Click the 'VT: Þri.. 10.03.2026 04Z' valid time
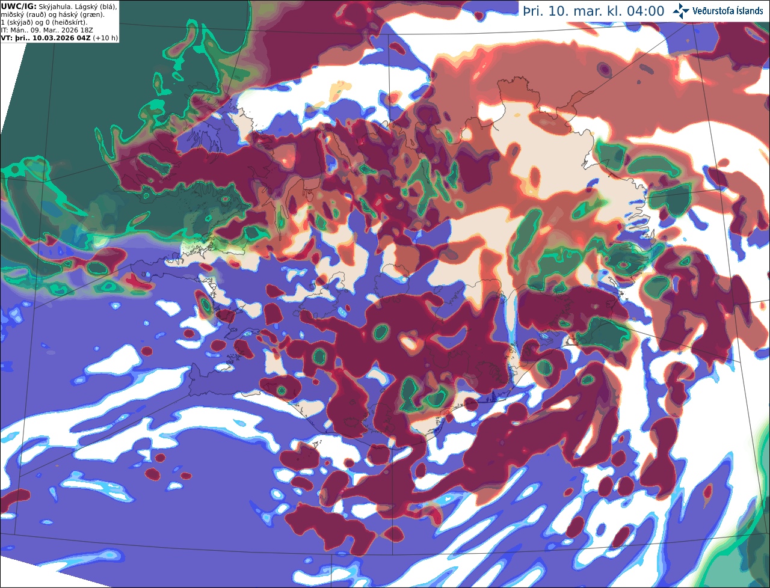 (46, 37)
